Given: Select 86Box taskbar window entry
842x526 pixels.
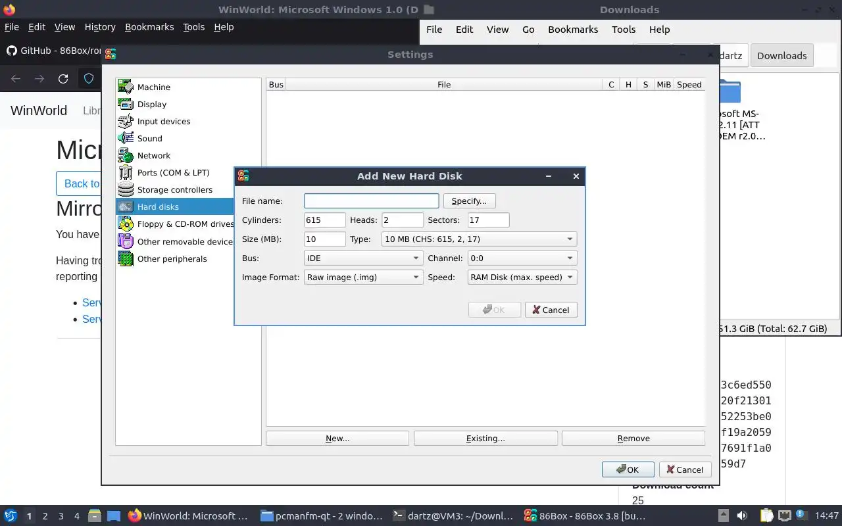Looking at the screenshot, I should 584,516.
